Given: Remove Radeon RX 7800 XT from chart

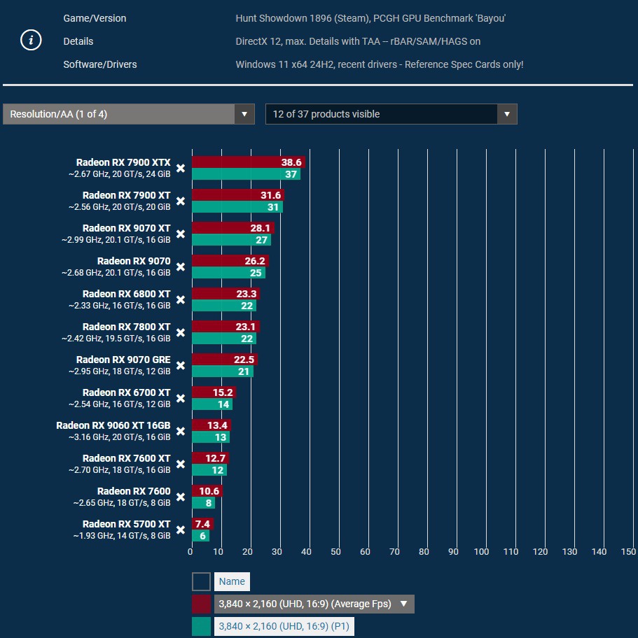Looking at the screenshot, I should (x=181, y=332).
